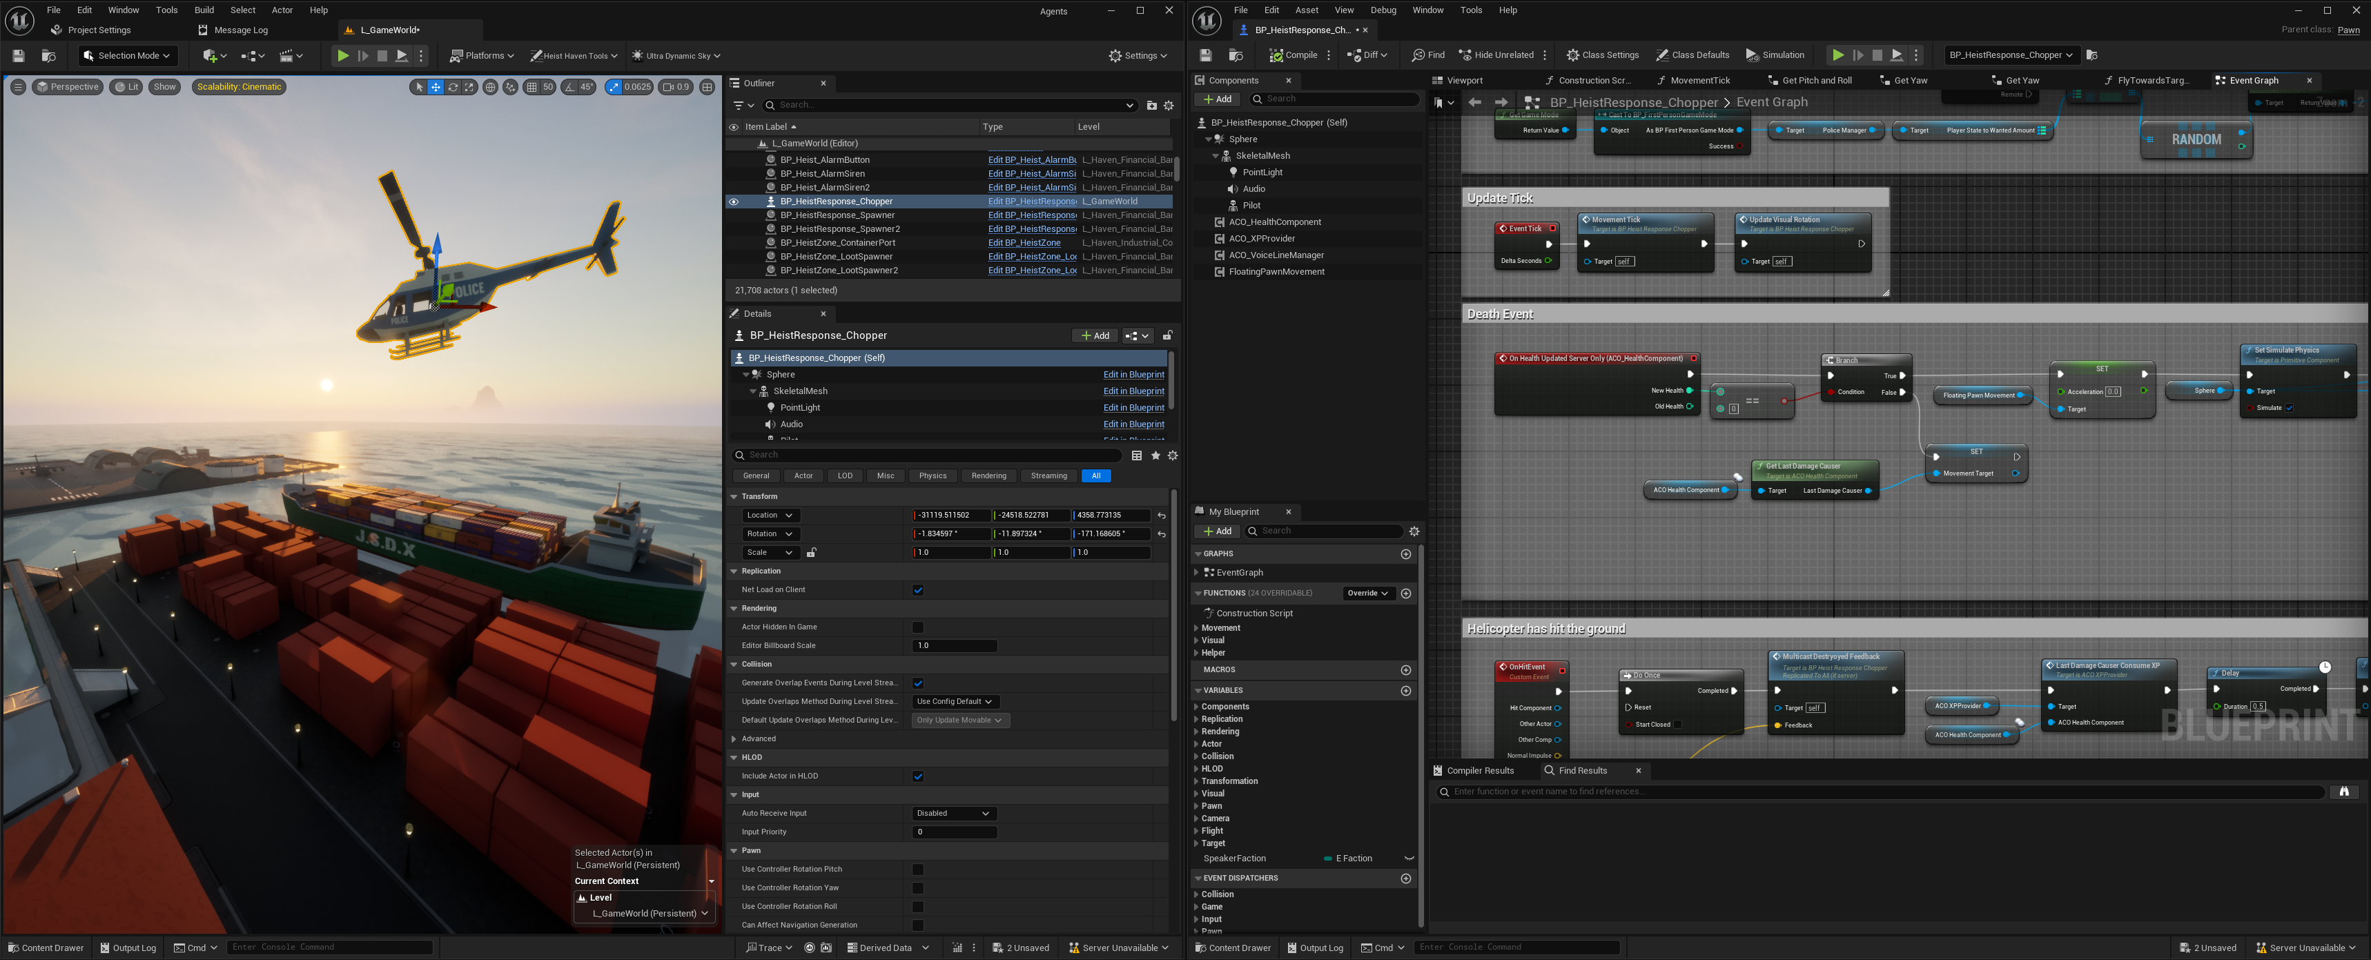Image resolution: width=2371 pixels, height=960 pixels.
Task: Click Edit in Blueprint link for Sphere
Action: pyautogui.click(x=1133, y=375)
